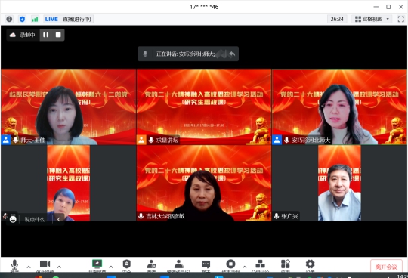Screen dimensions: 408x278
Task: Open the meeting info icon
Action: coord(9,19)
